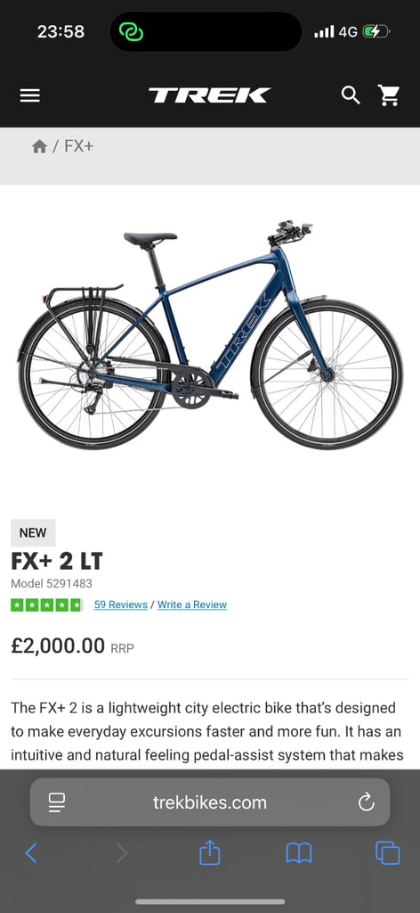Open the shopping cart
The width and height of the screenshot is (420, 913).
389,95
